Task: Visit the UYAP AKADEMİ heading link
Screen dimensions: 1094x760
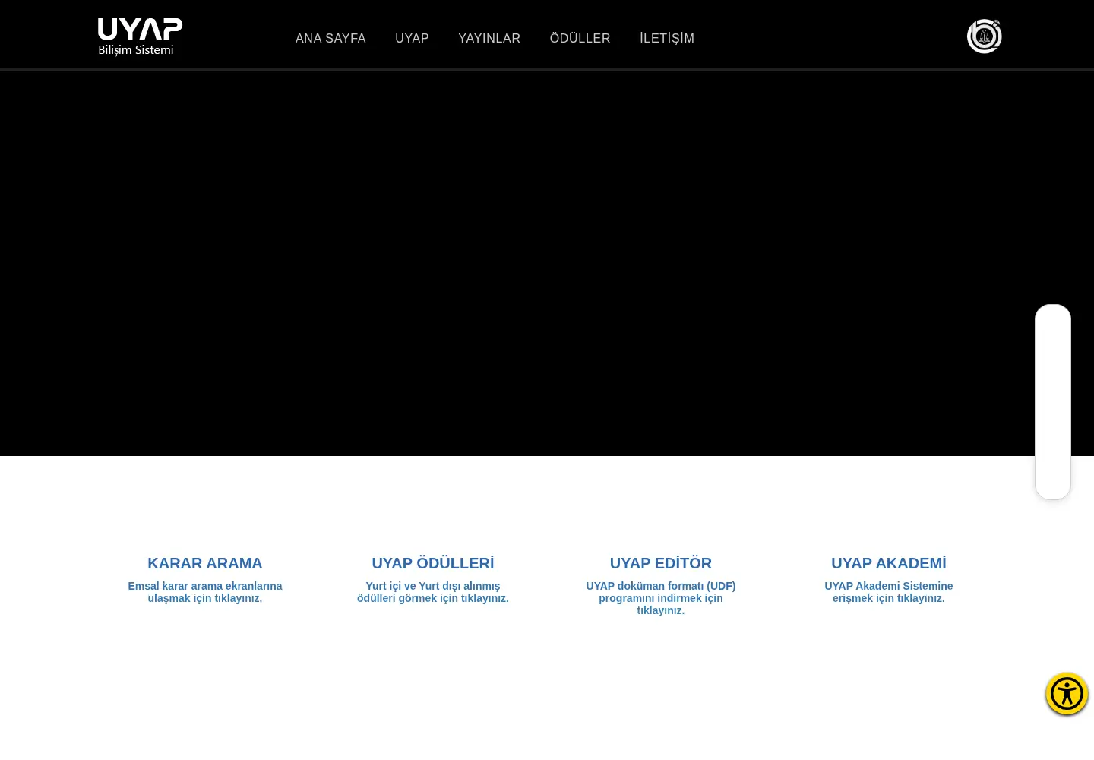Action: tap(889, 563)
